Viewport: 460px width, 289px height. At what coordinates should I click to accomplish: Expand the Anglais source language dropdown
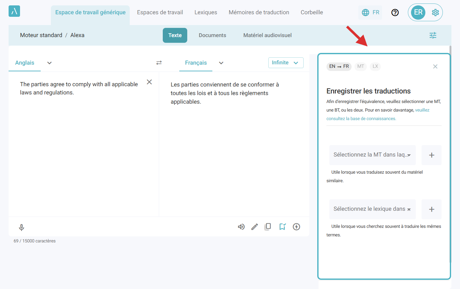click(x=49, y=63)
